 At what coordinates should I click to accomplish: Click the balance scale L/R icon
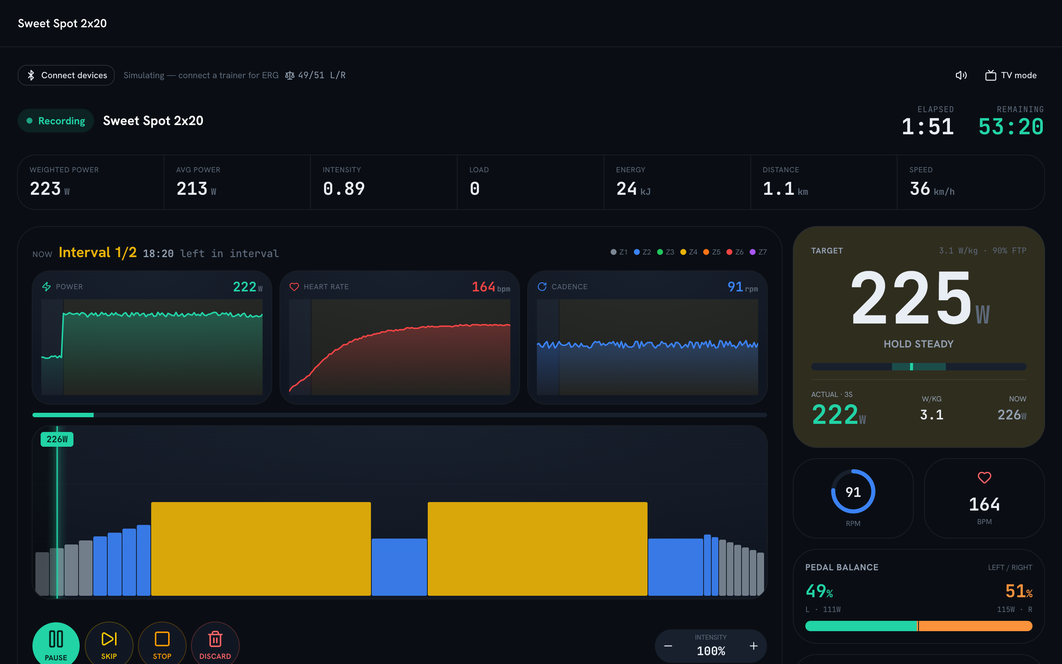click(289, 76)
